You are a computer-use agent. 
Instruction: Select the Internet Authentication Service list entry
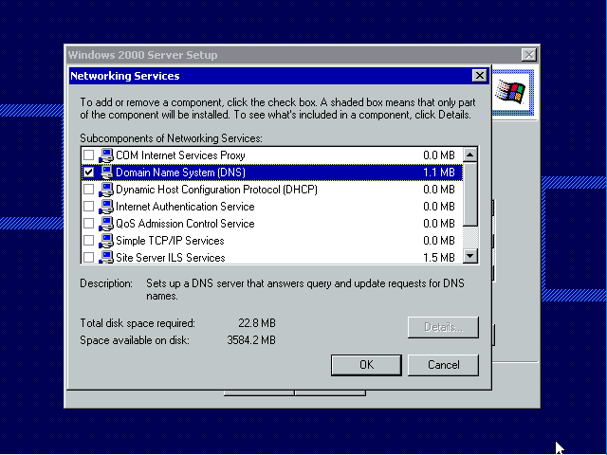(185, 207)
